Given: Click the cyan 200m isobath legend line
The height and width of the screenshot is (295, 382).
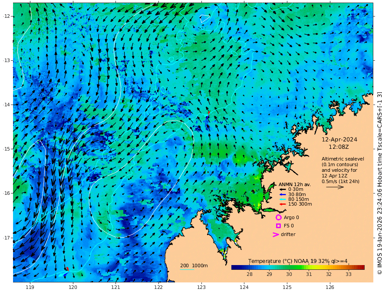Looking at the screenshot, I should pyautogui.click(x=187, y=269).
